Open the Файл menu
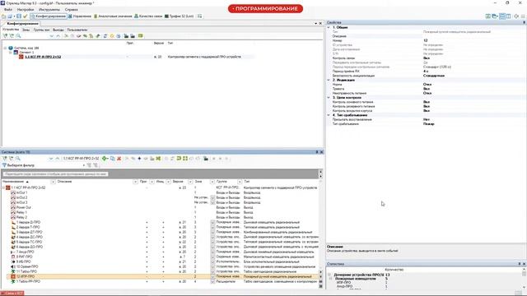 click(7, 10)
